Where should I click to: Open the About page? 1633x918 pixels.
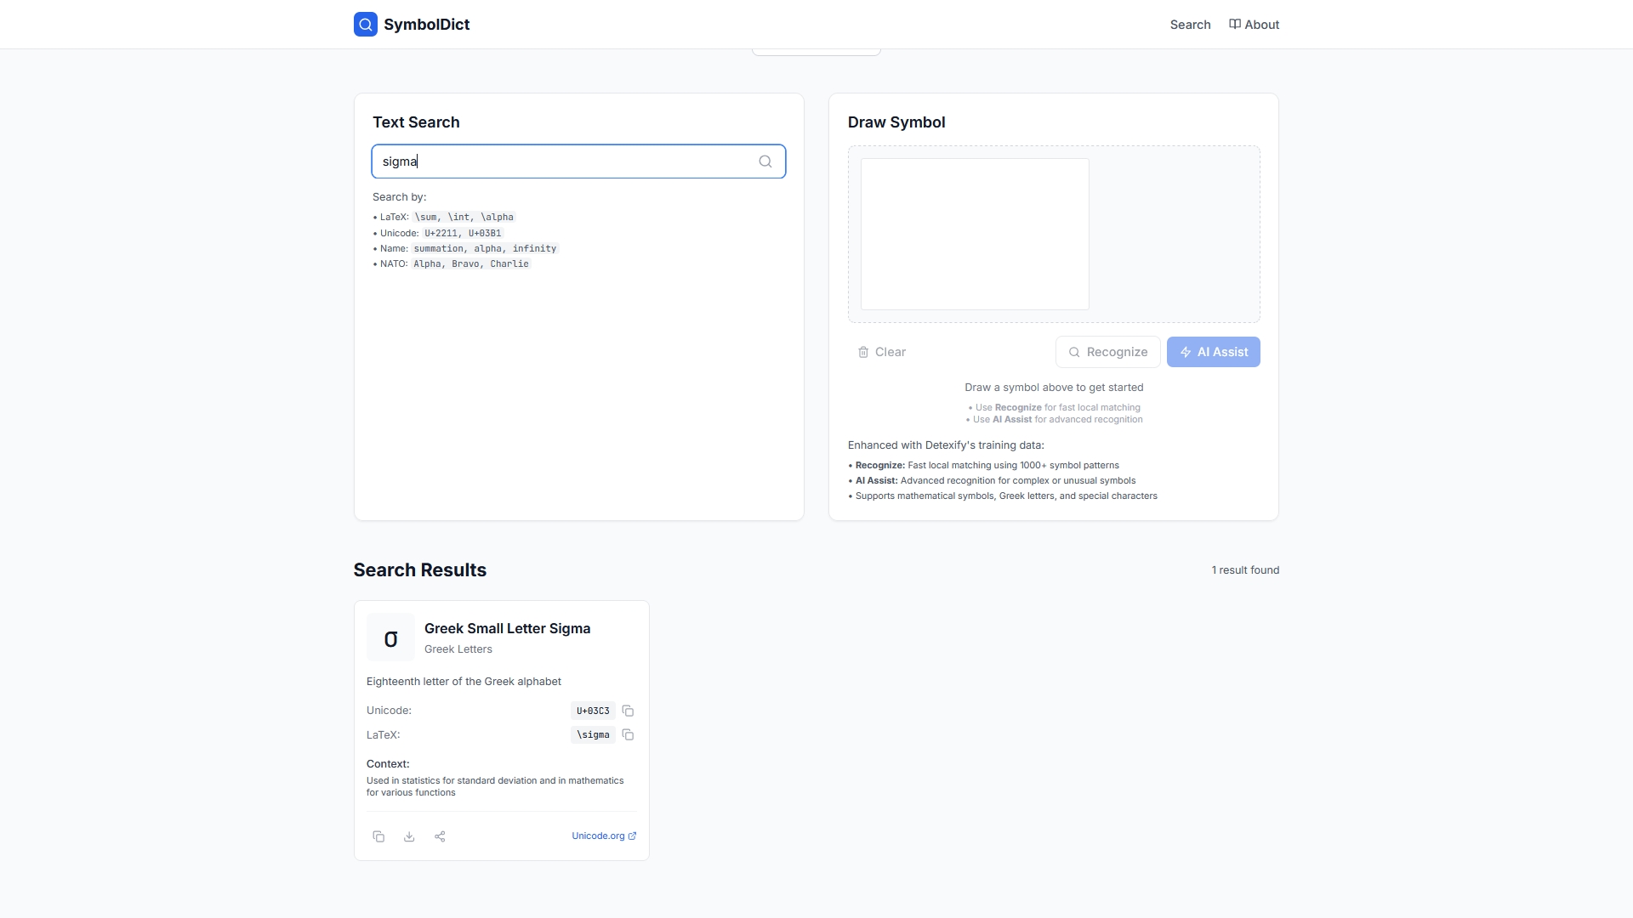(x=1261, y=25)
